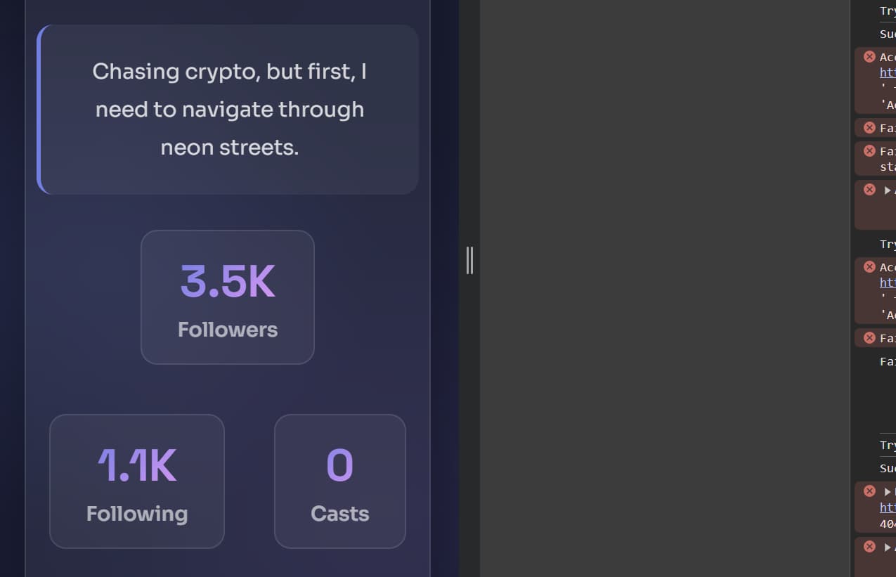The height and width of the screenshot is (577, 896).
Task: Click the topmost red error icon in console
Action: [x=869, y=57]
